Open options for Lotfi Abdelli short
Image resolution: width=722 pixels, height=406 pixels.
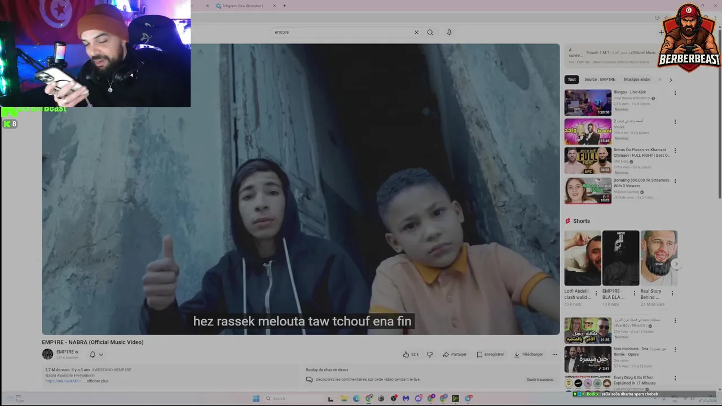(x=596, y=293)
